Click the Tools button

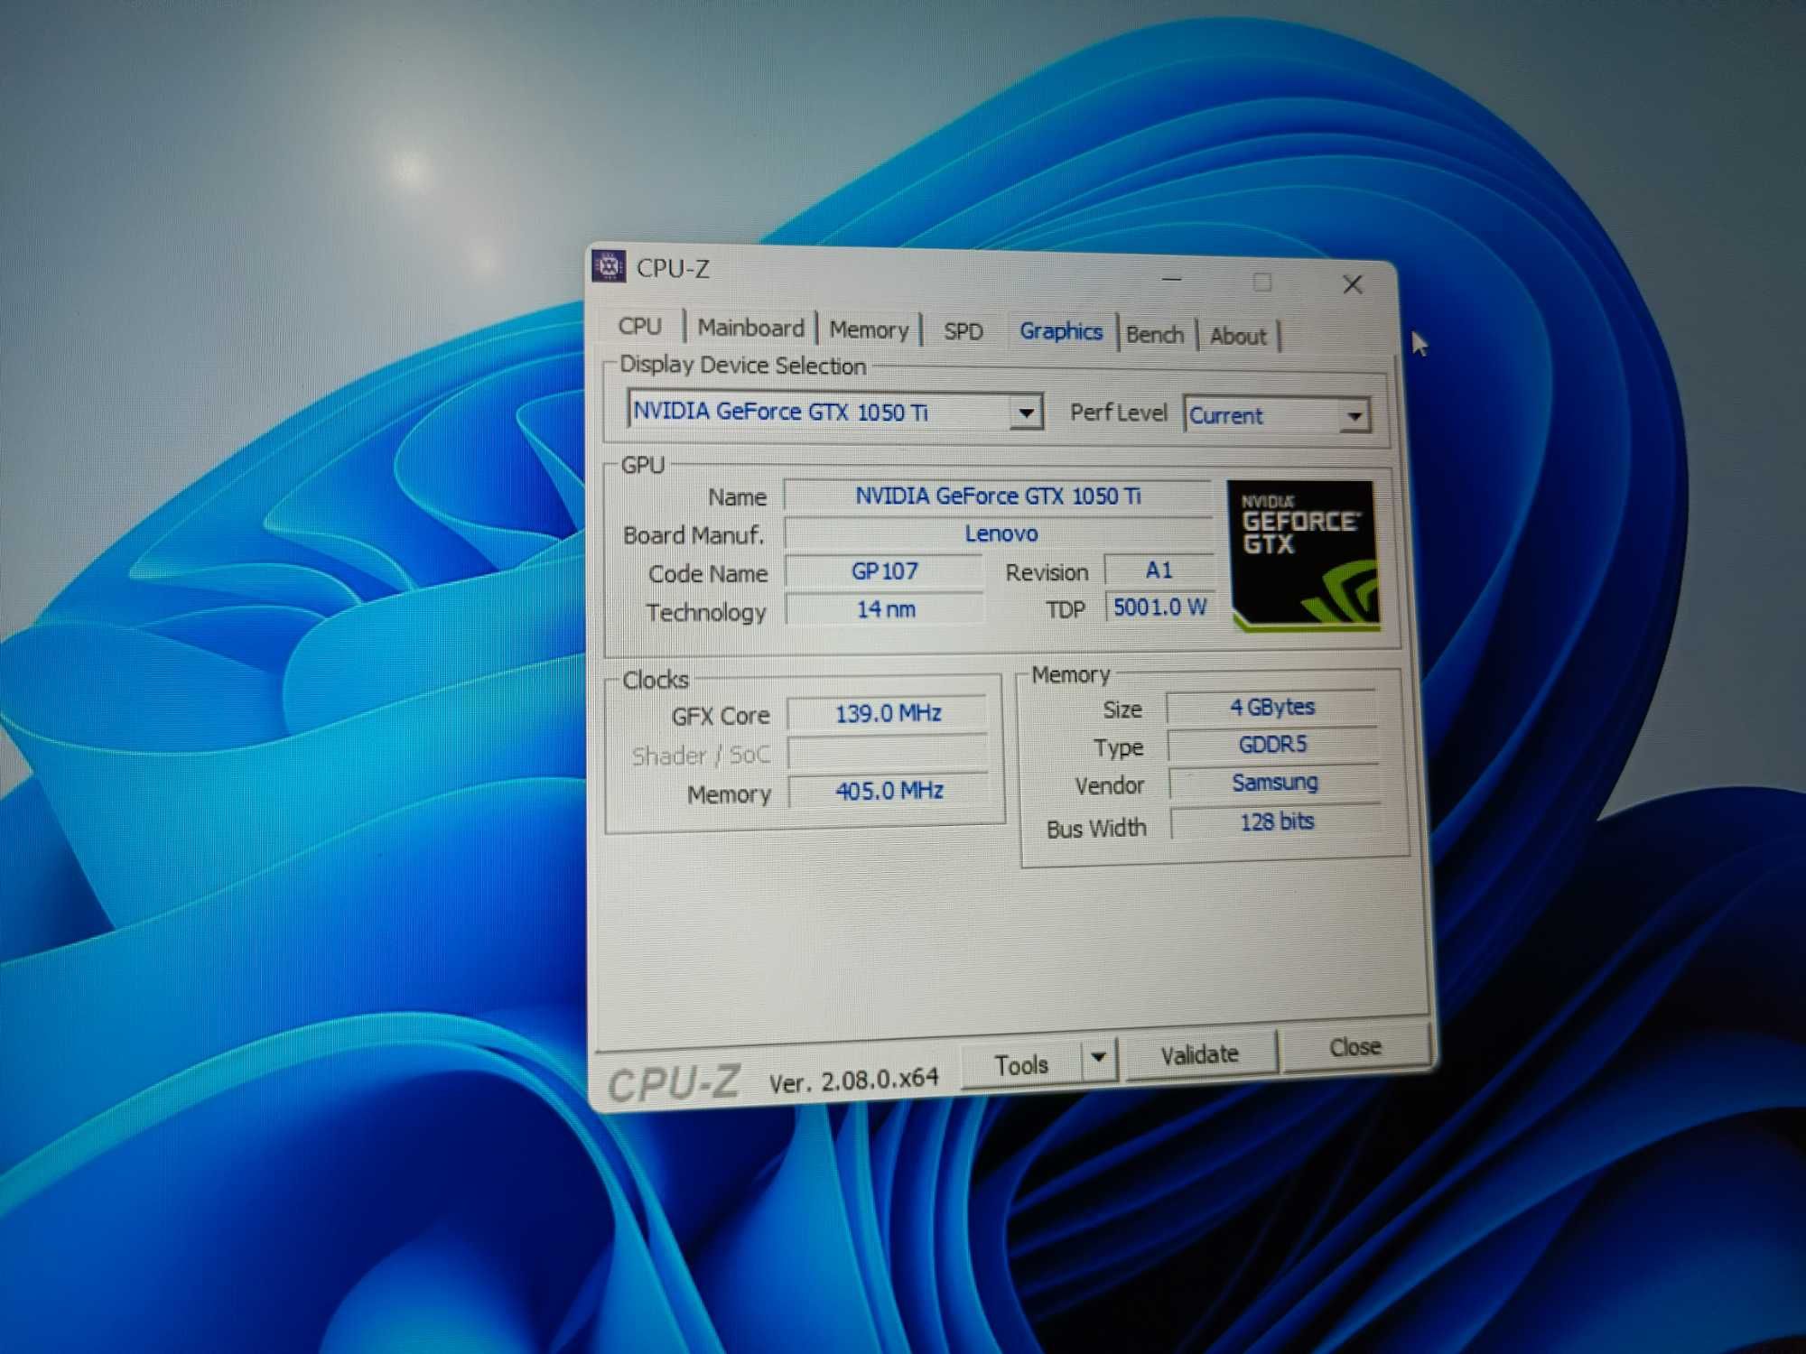tap(1021, 1064)
